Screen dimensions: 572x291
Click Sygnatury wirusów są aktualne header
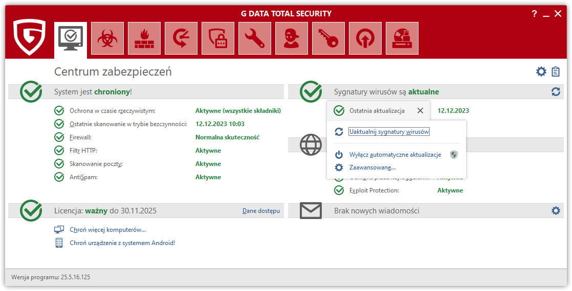386,92
